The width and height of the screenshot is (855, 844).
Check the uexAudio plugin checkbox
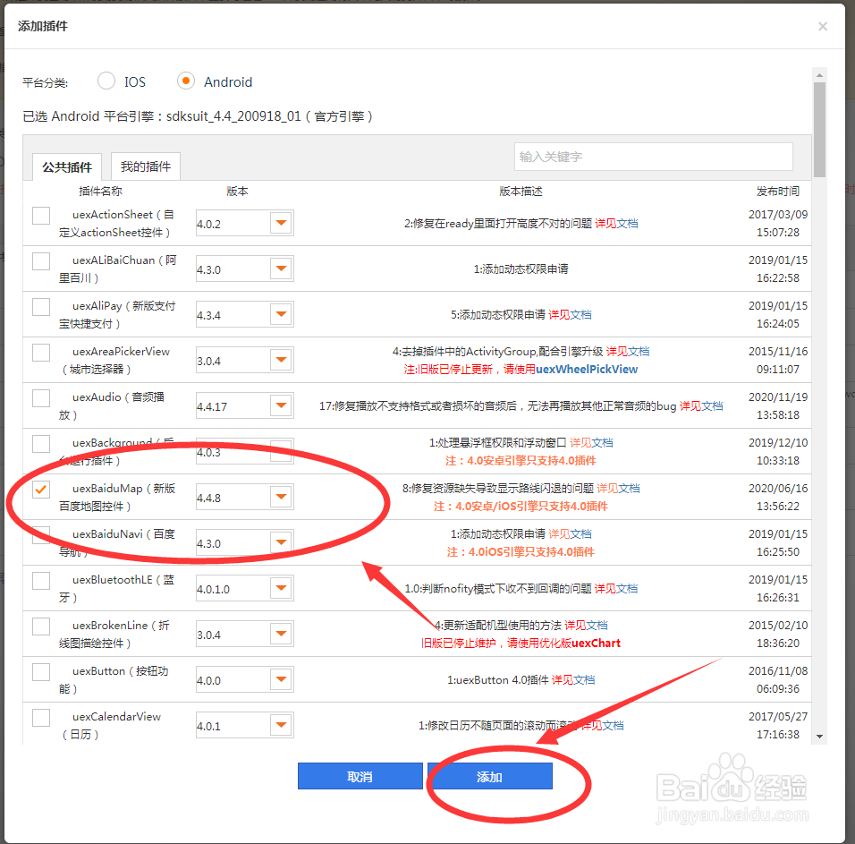(x=41, y=398)
